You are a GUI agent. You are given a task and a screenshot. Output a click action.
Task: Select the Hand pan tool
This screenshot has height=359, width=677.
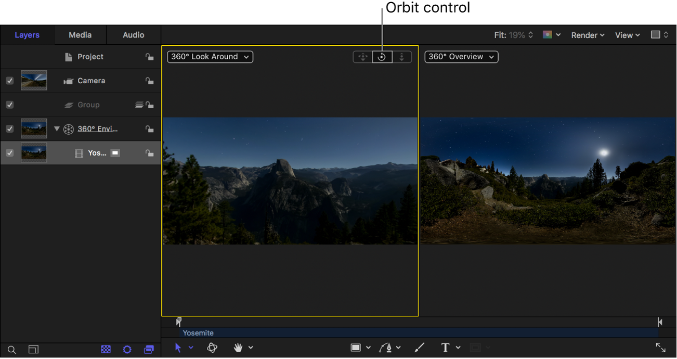pyautogui.click(x=238, y=348)
